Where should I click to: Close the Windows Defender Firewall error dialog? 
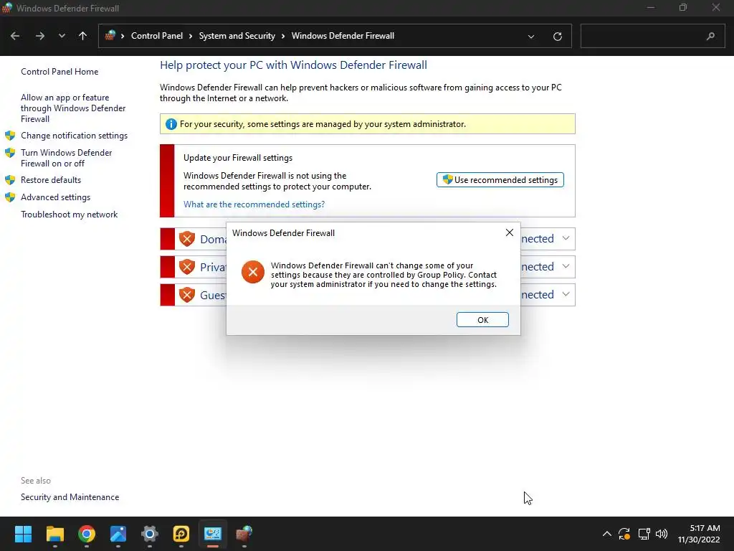[510, 232]
